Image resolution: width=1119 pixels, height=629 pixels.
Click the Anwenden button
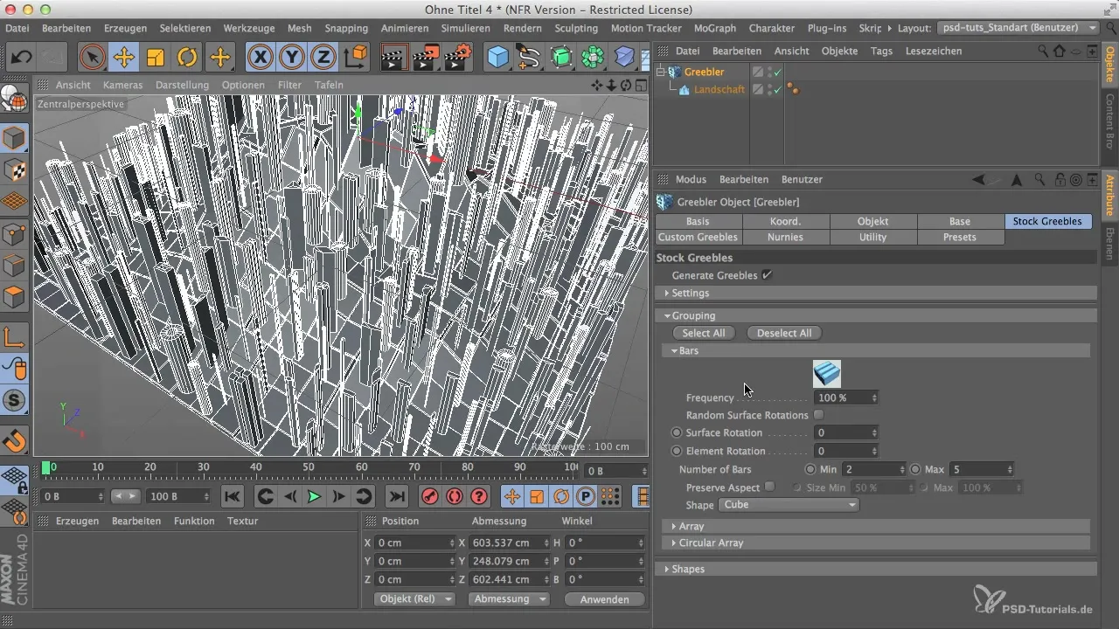click(604, 599)
